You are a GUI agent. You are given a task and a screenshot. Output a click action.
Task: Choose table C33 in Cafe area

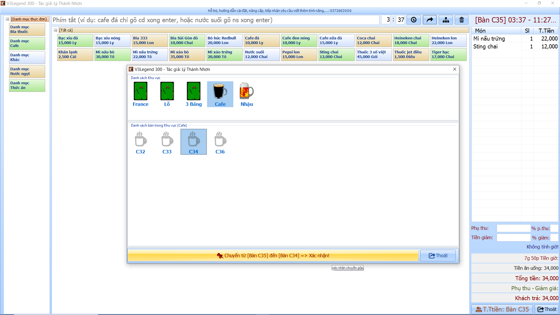tap(167, 142)
